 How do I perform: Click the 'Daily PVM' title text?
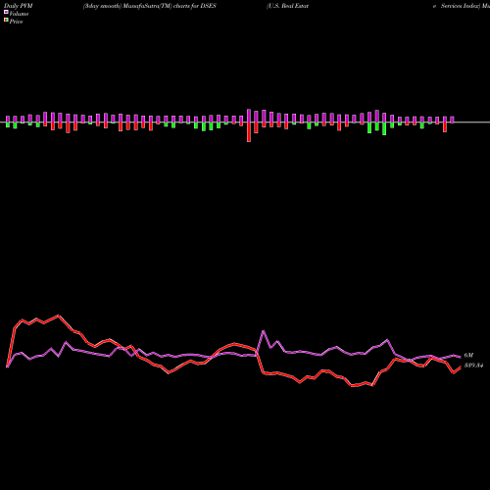click(19, 6)
